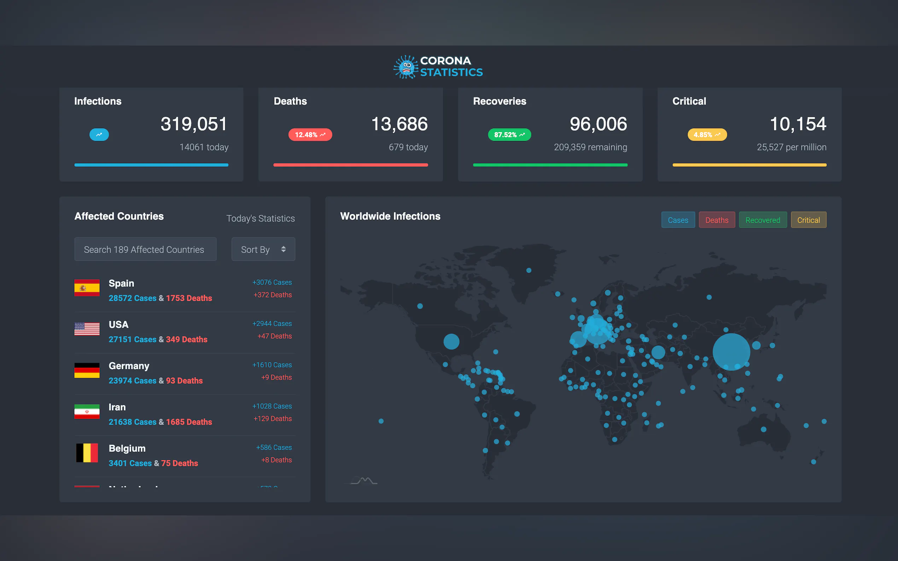Click the green 87.52% recoveries badge
898x561 pixels.
click(509, 135)
